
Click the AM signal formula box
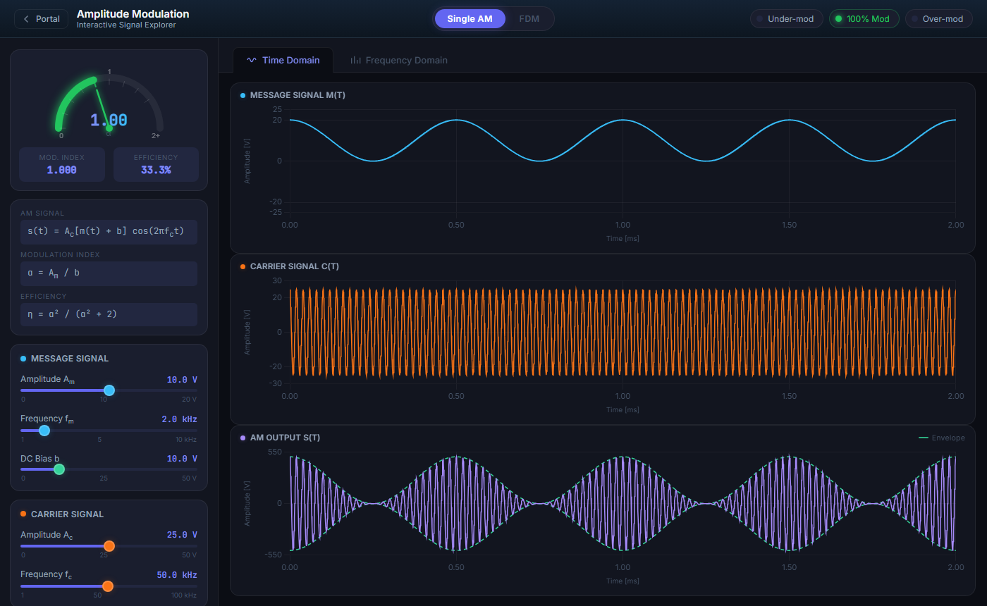click(x=109, y=232)
